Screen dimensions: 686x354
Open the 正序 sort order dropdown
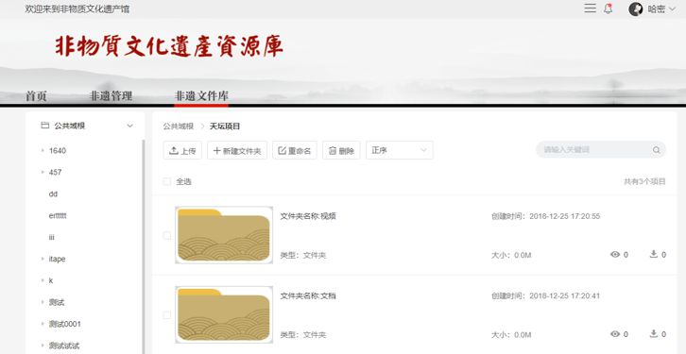(x=400, y=150)
